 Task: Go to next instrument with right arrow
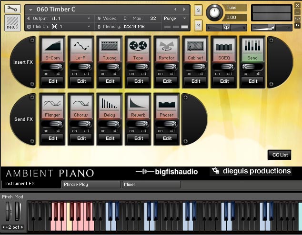click(x=184, y=9)
